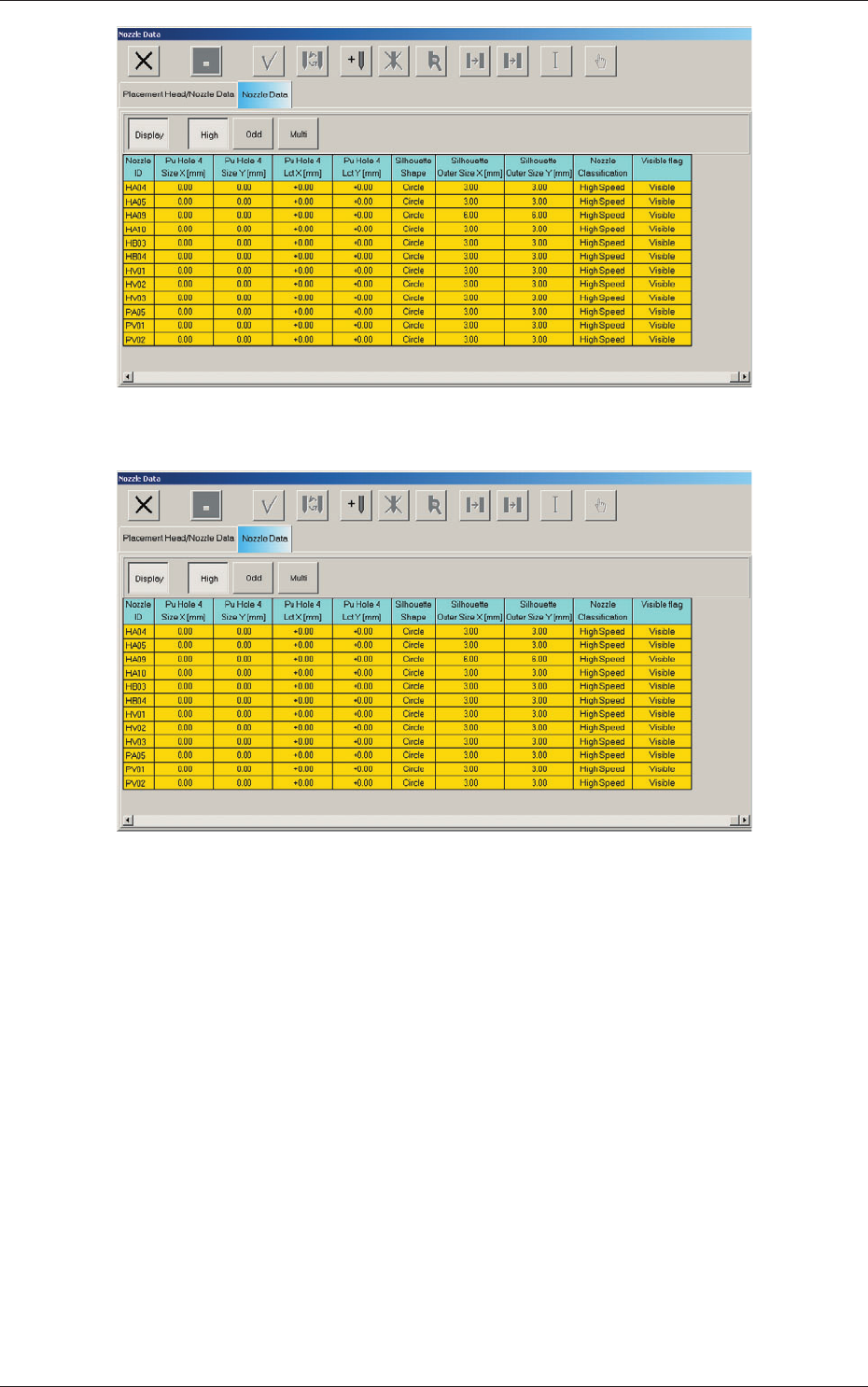868x1387 pixels.
Task: Click Circle shape cell of HV02 row in upper window
Action: tap(413, 285)
